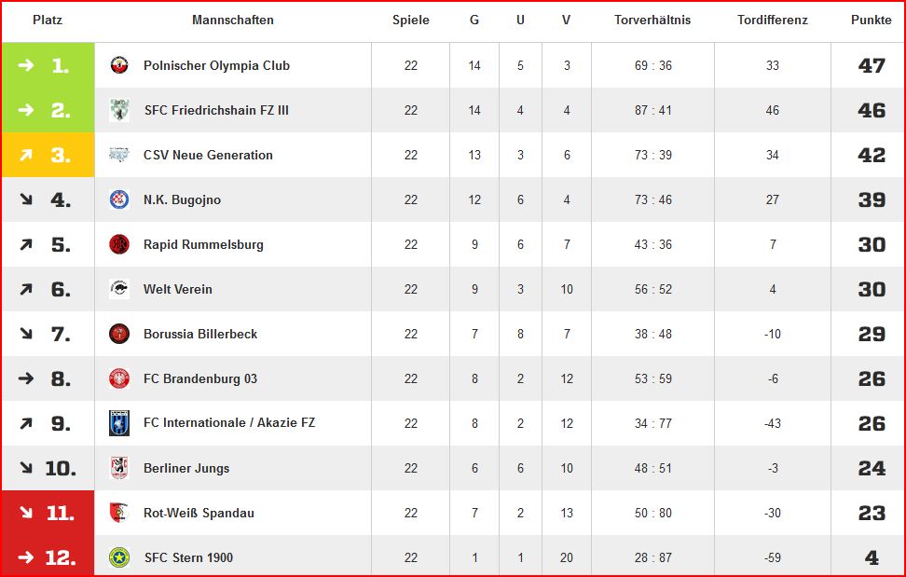Click the Torverhältnis column header

(x=652, y=20)
